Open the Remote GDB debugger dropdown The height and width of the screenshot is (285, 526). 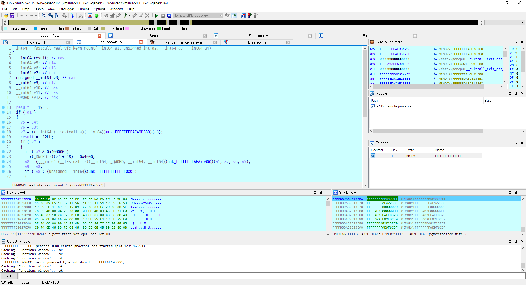point(221,16)
